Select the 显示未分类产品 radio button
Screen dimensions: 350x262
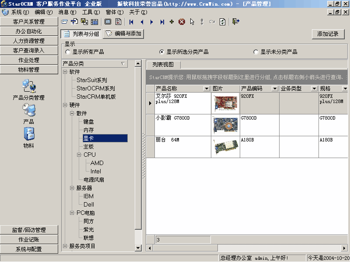[256, 52]
